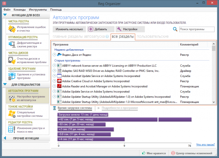Open Центр отмены изменений
The width and height of the screenshot is (219, 158).
coord(192,153)
